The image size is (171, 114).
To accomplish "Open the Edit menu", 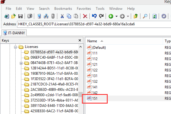I will pos(19,9).
